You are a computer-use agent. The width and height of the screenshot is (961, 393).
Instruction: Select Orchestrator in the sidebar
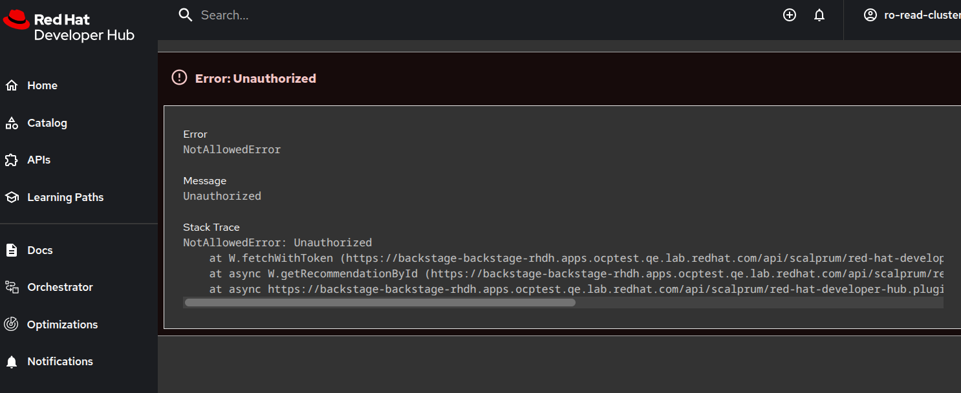tap(60, 287)
